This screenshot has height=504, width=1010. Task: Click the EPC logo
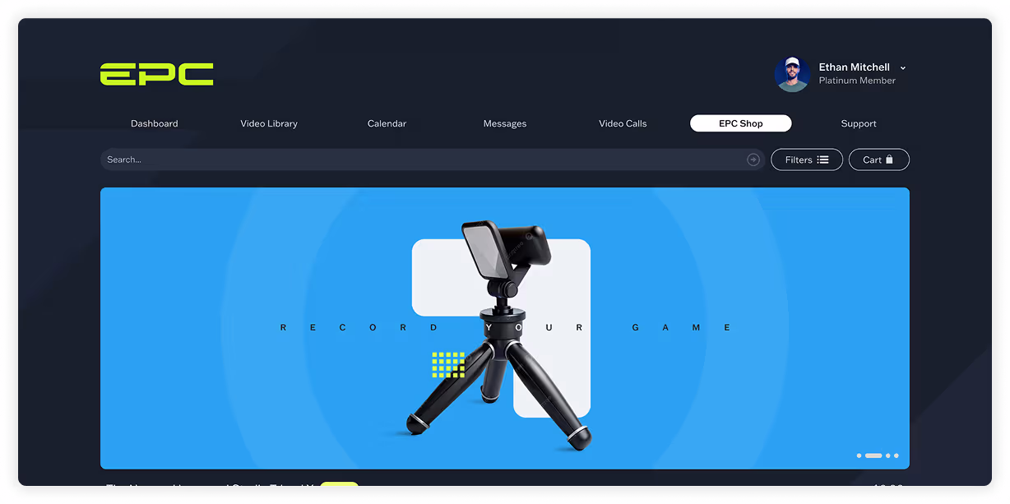click(x=156, y=74)
